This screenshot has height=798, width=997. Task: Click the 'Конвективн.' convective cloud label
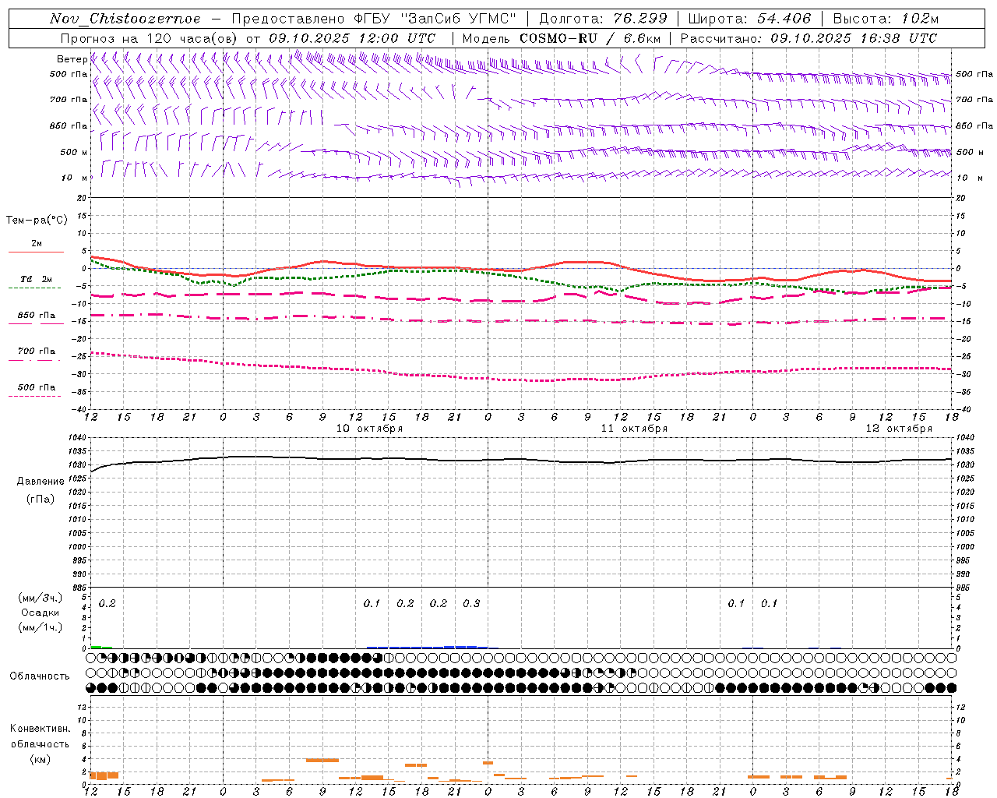(x=41, y=729)
